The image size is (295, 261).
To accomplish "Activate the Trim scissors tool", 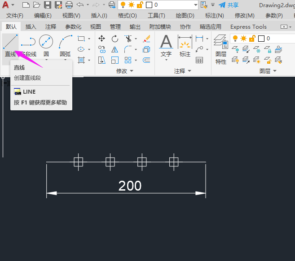I will point(128,39).
